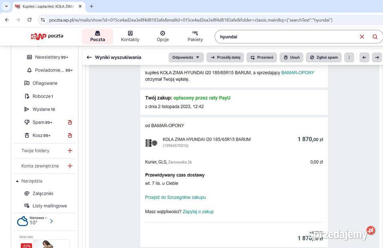Open the Spam folder
The width and height of the screenshot is (383, 248).
38,122
